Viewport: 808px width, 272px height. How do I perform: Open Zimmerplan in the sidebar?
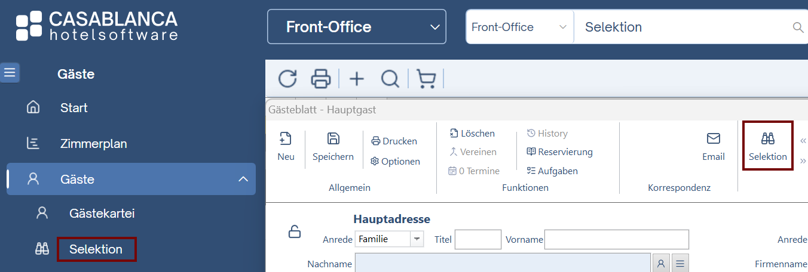pos(93,144)
